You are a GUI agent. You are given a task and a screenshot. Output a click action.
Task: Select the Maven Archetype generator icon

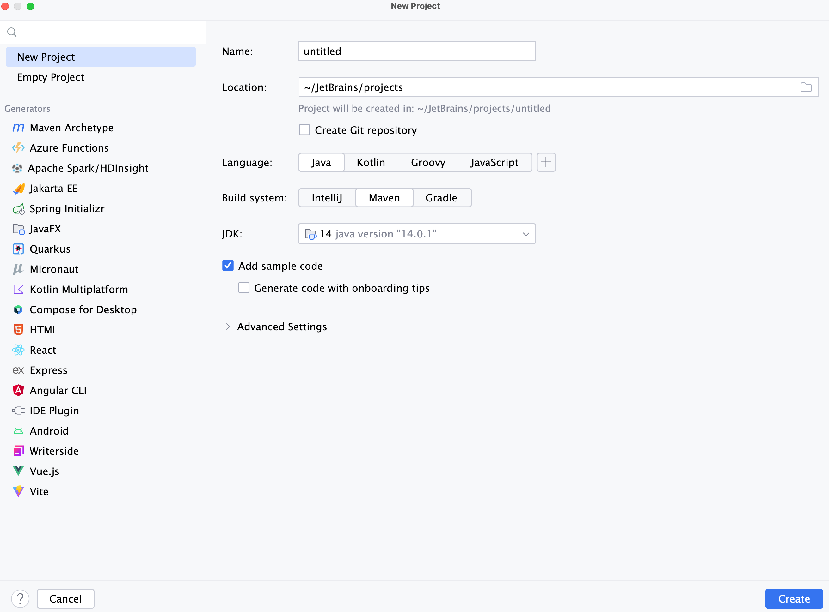tap(18, 128)
